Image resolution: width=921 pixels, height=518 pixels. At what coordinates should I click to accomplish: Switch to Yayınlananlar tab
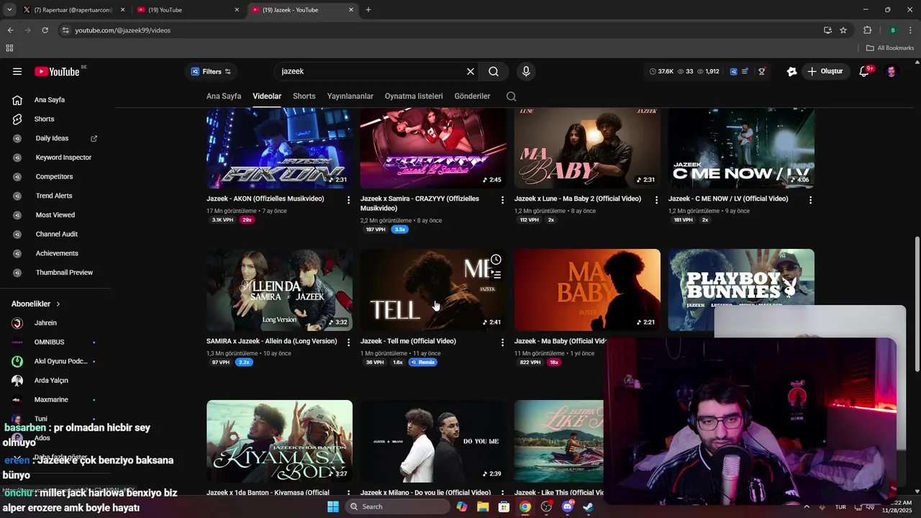coord(350,96)
